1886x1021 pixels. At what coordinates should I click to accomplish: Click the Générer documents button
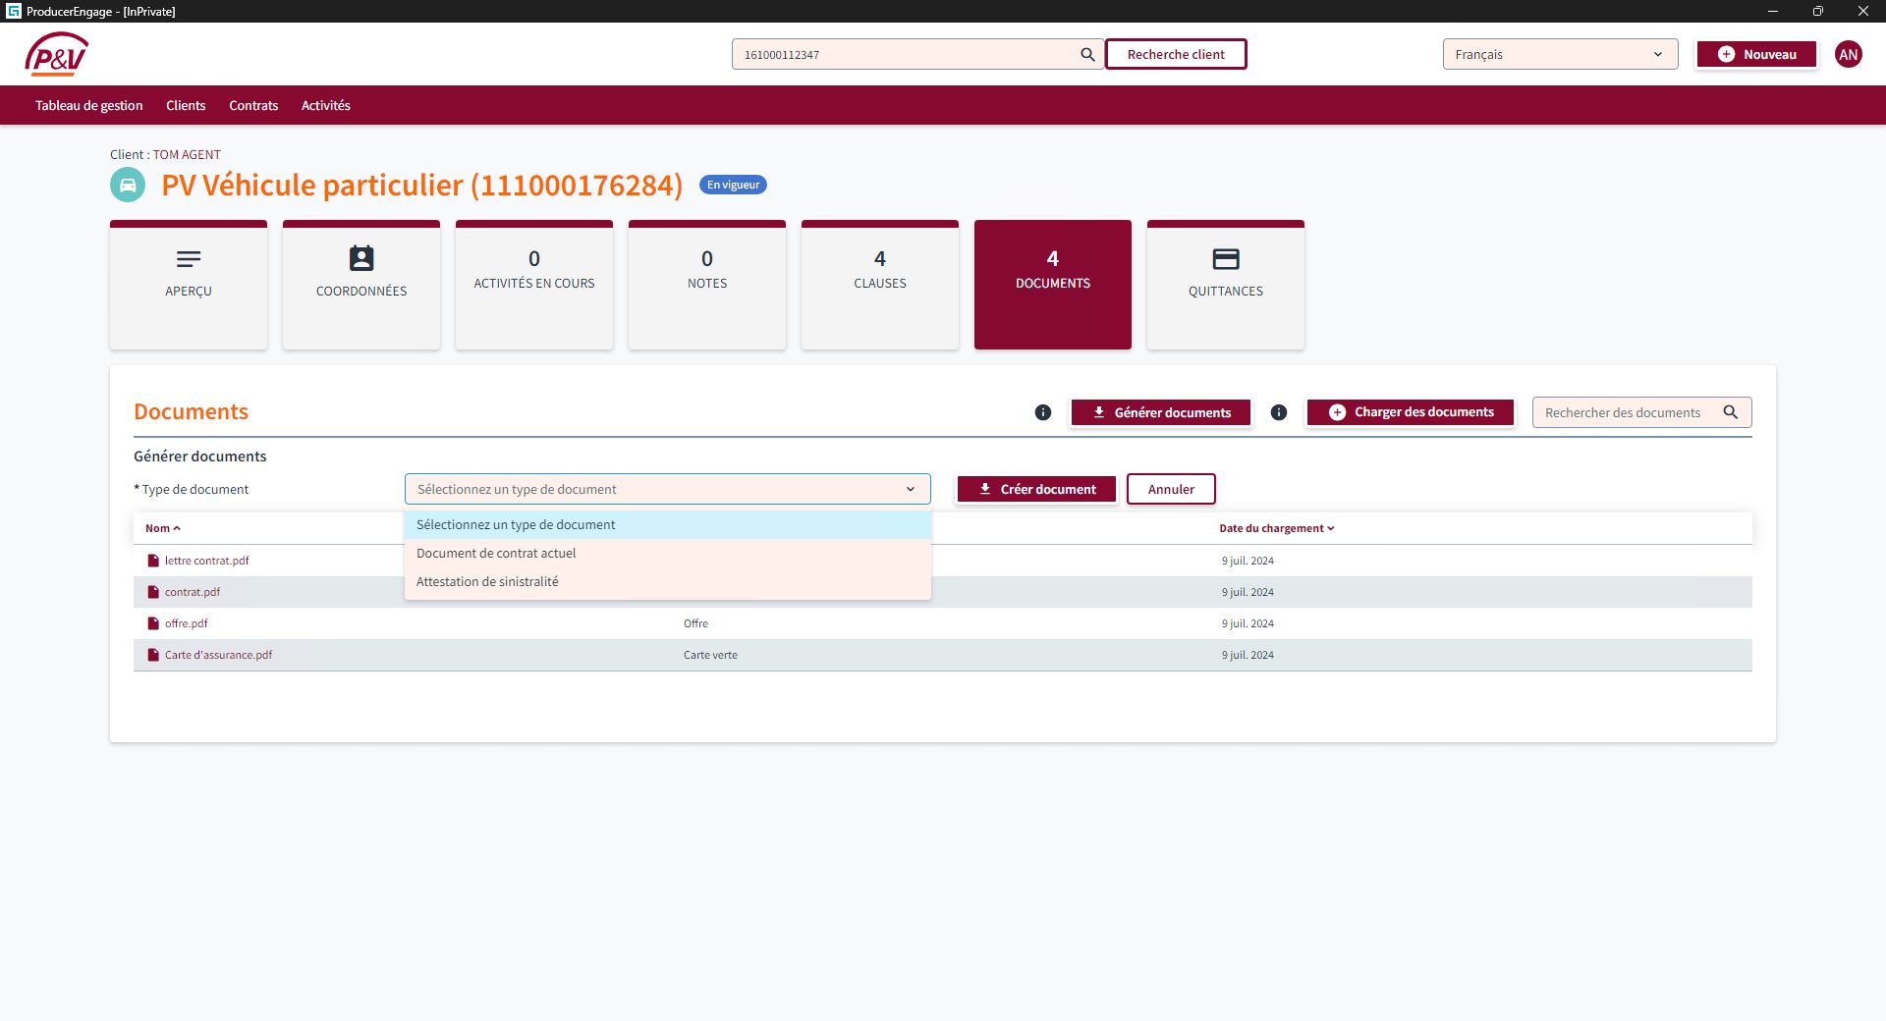1161,412
